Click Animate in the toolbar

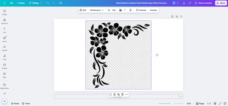click(141, 10)
